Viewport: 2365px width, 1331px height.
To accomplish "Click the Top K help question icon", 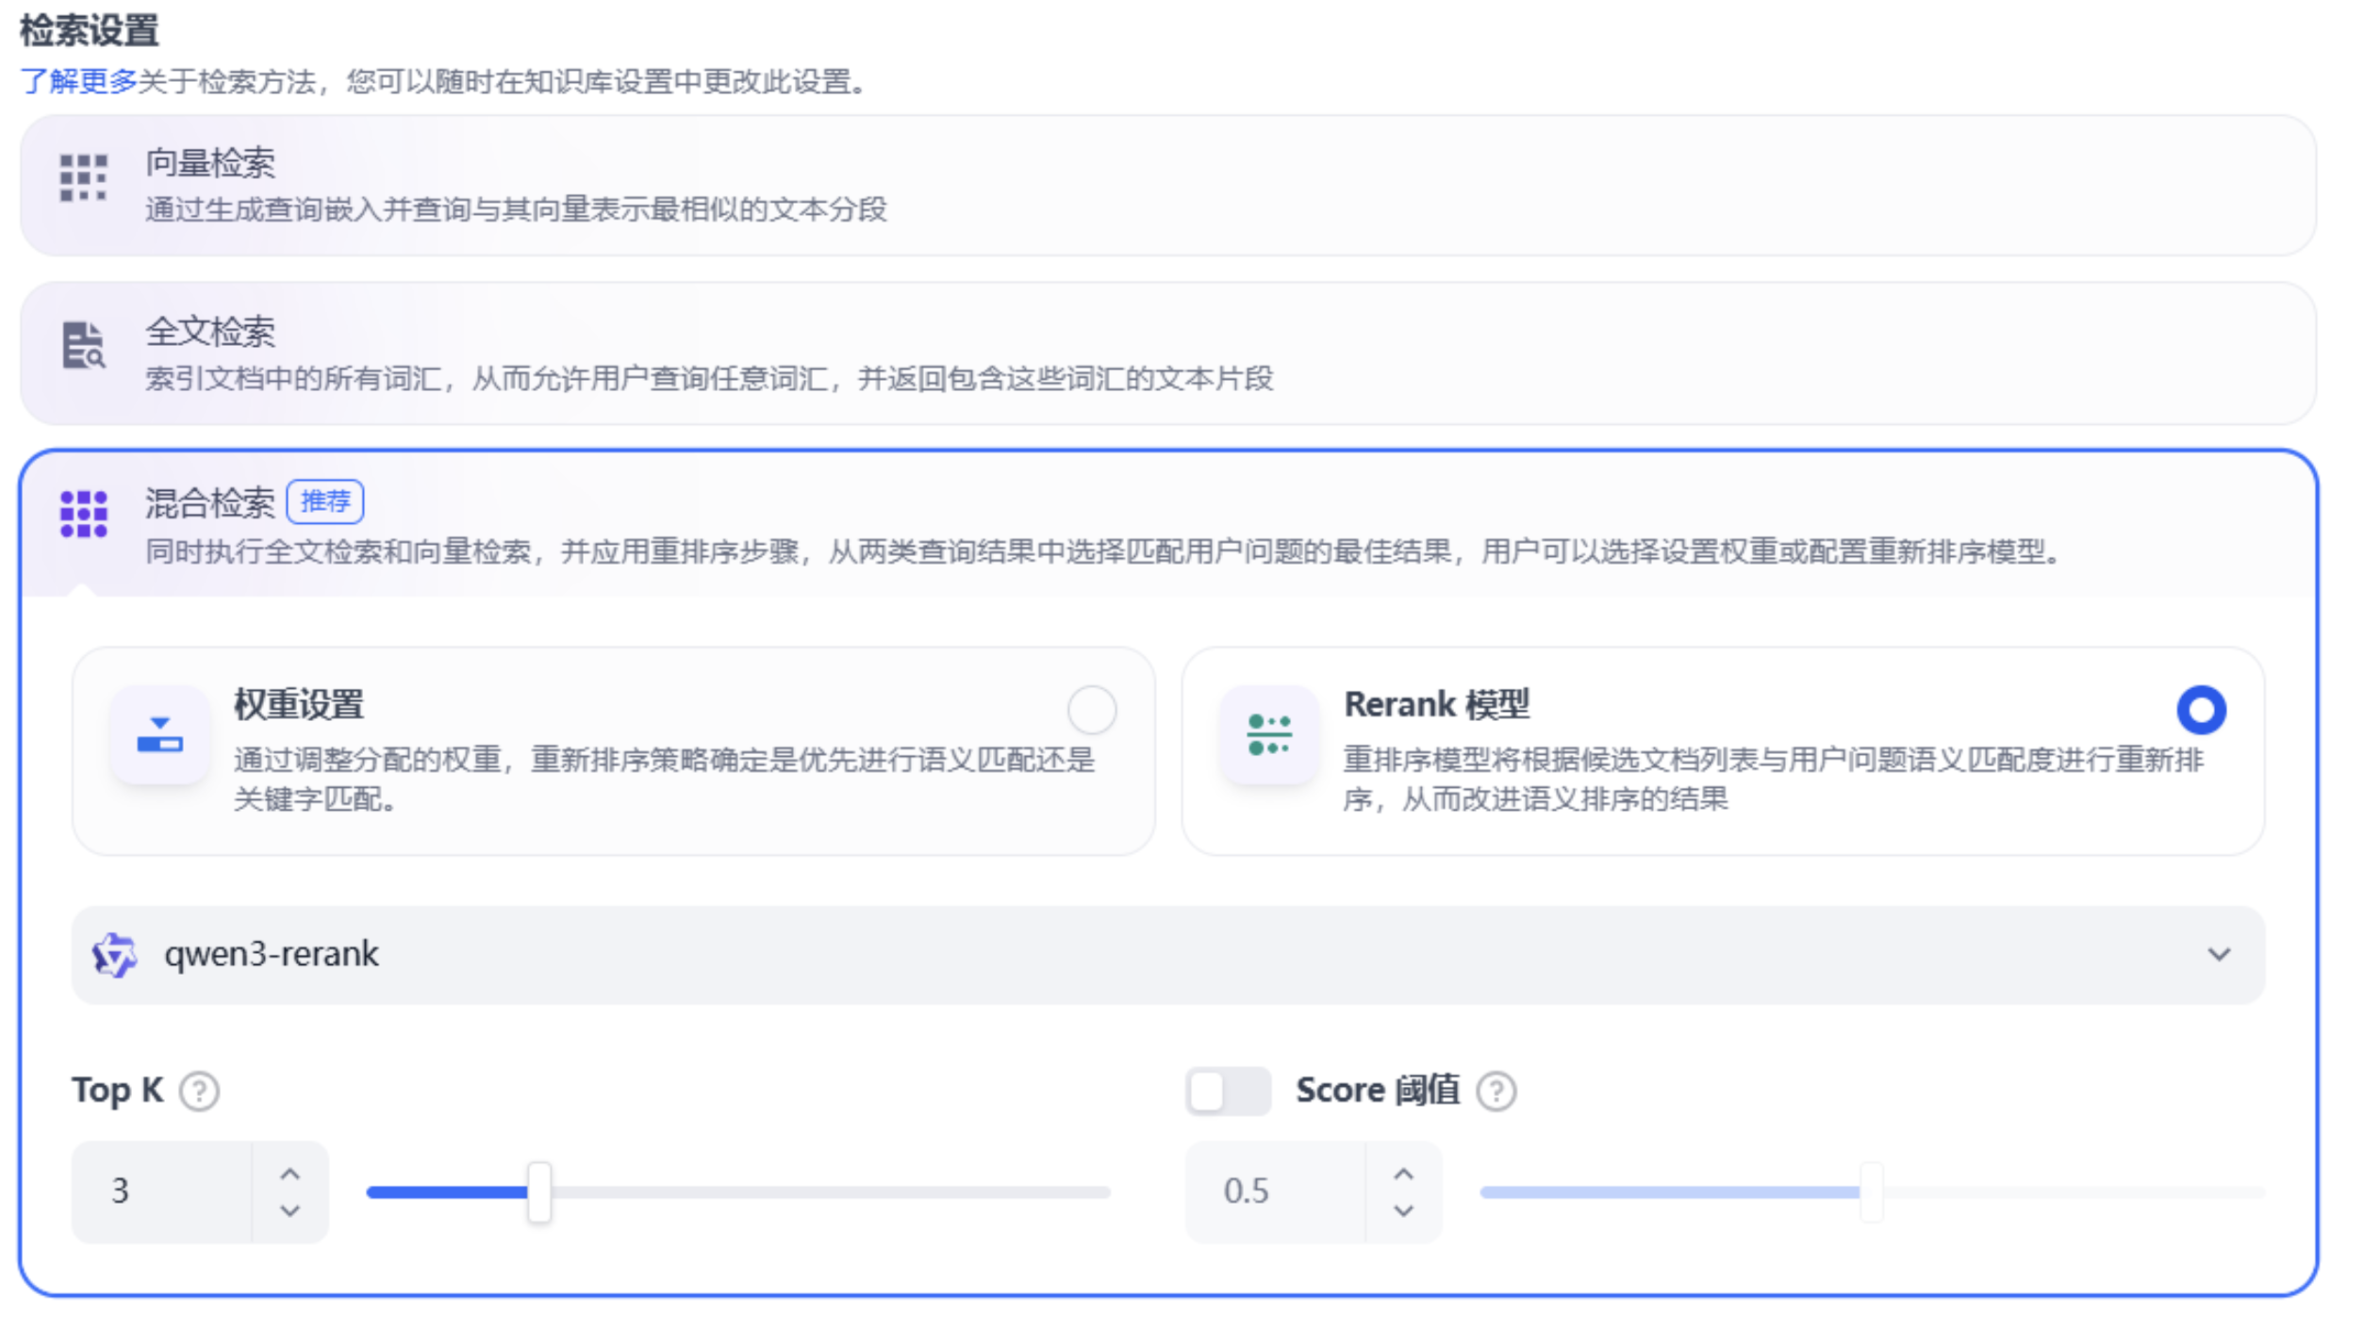I will pos(200,1092).
